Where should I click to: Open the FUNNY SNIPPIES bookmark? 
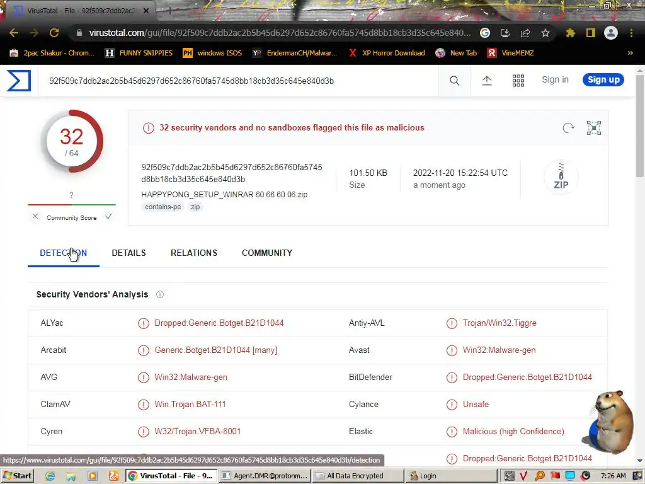(139, 53)
